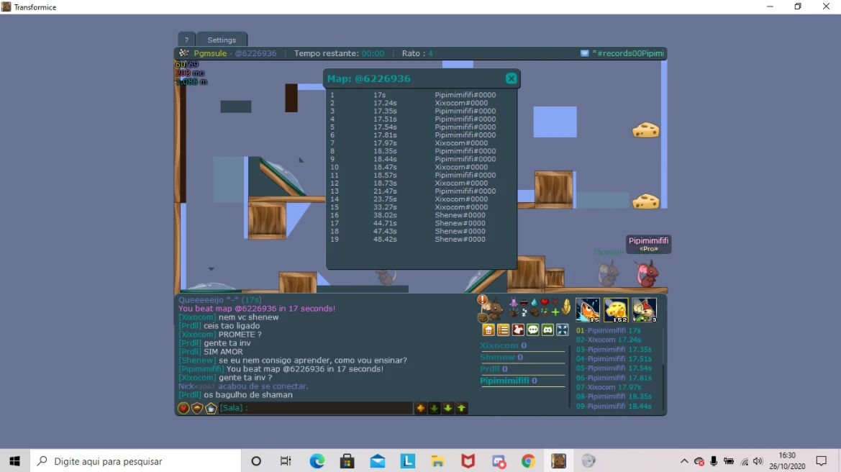Focus the [Sala] chat input field
The image size is (841, 472).
(315, 408)
